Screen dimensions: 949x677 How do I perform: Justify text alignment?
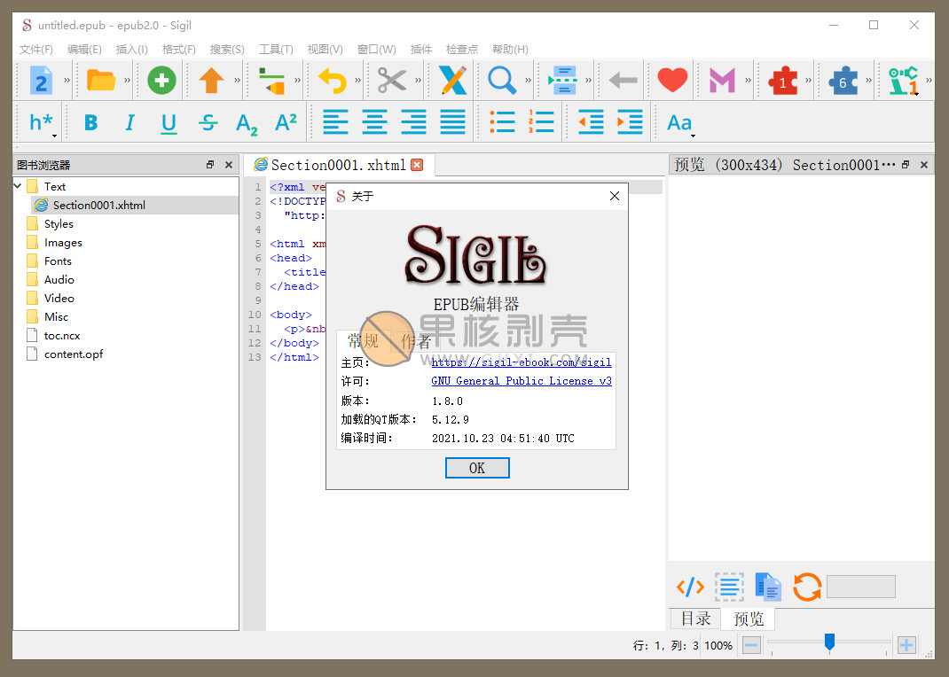[x=452, y=122]
